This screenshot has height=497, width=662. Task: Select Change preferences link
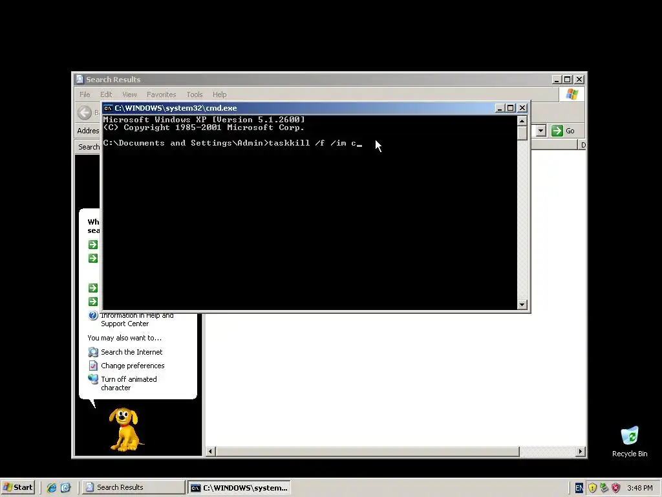[x=133, y=366]
